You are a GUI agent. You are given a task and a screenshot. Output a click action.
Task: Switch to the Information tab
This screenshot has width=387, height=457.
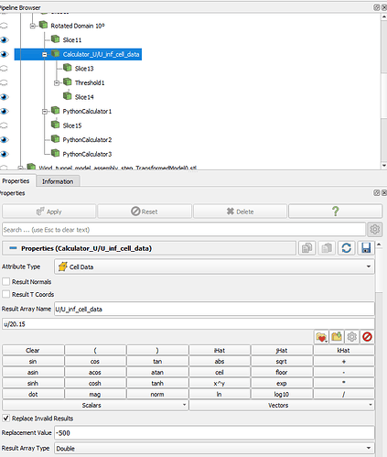point(58,181)
